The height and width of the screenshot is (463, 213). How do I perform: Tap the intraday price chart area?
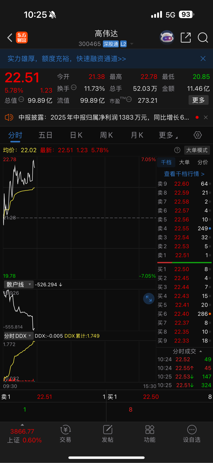point(80,218)
